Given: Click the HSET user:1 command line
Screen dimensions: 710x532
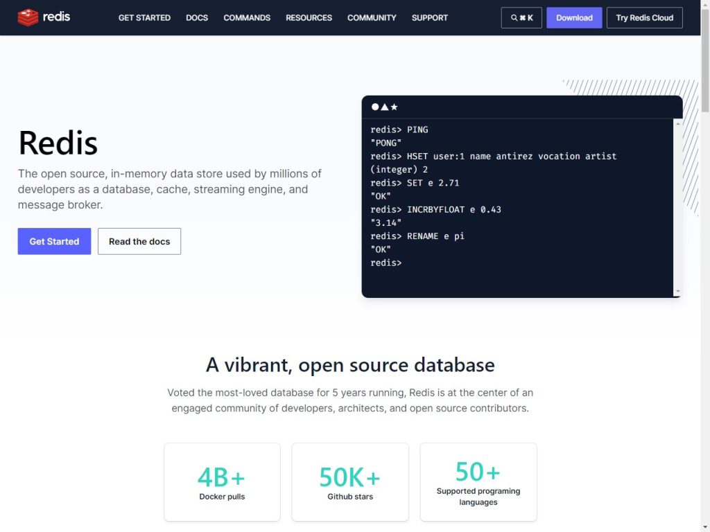Looking at the screenshot, I should pos(493,156).
